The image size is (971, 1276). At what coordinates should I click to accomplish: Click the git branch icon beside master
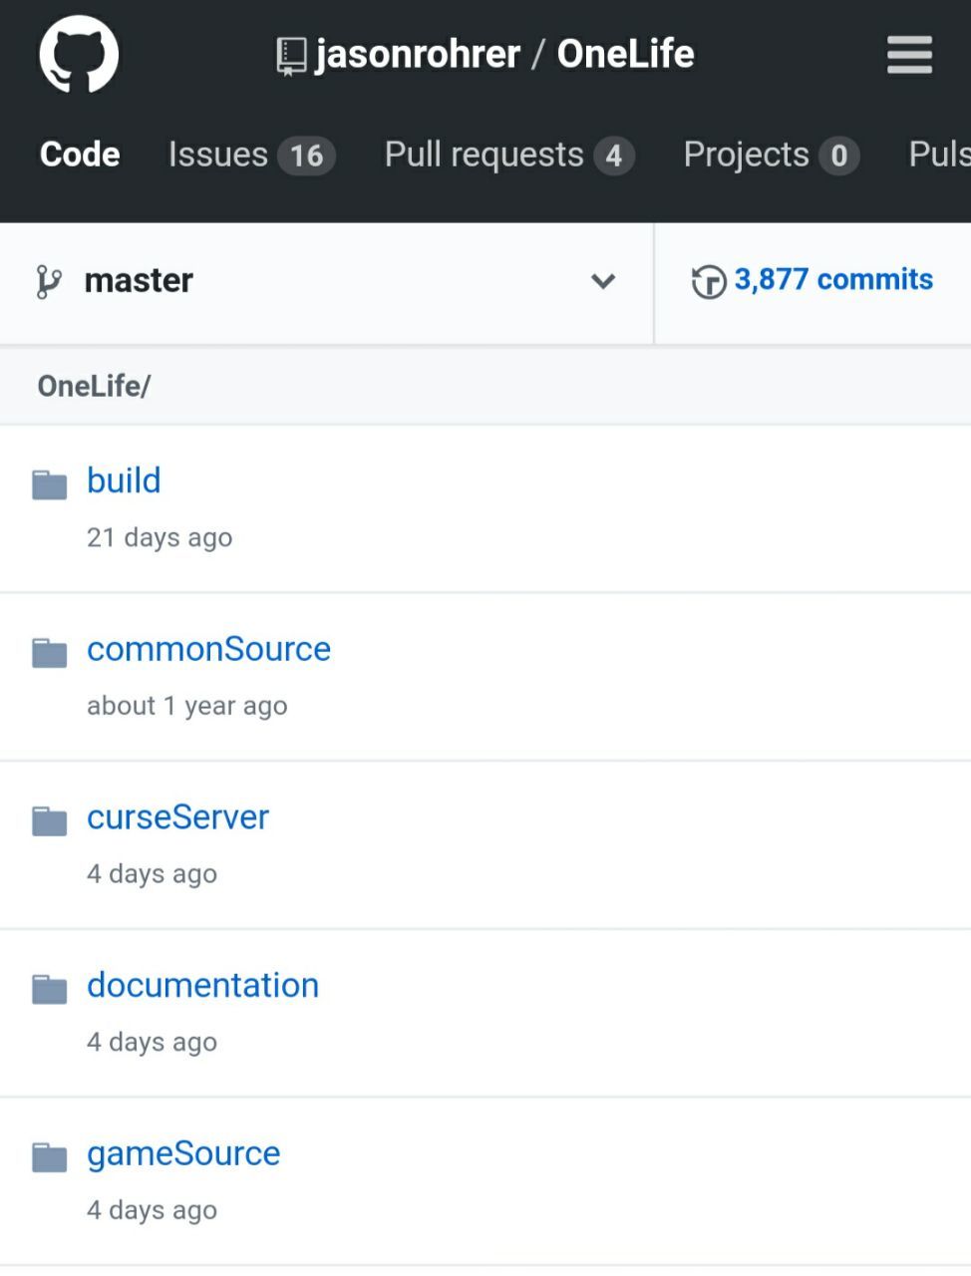[x=49, y=282]
